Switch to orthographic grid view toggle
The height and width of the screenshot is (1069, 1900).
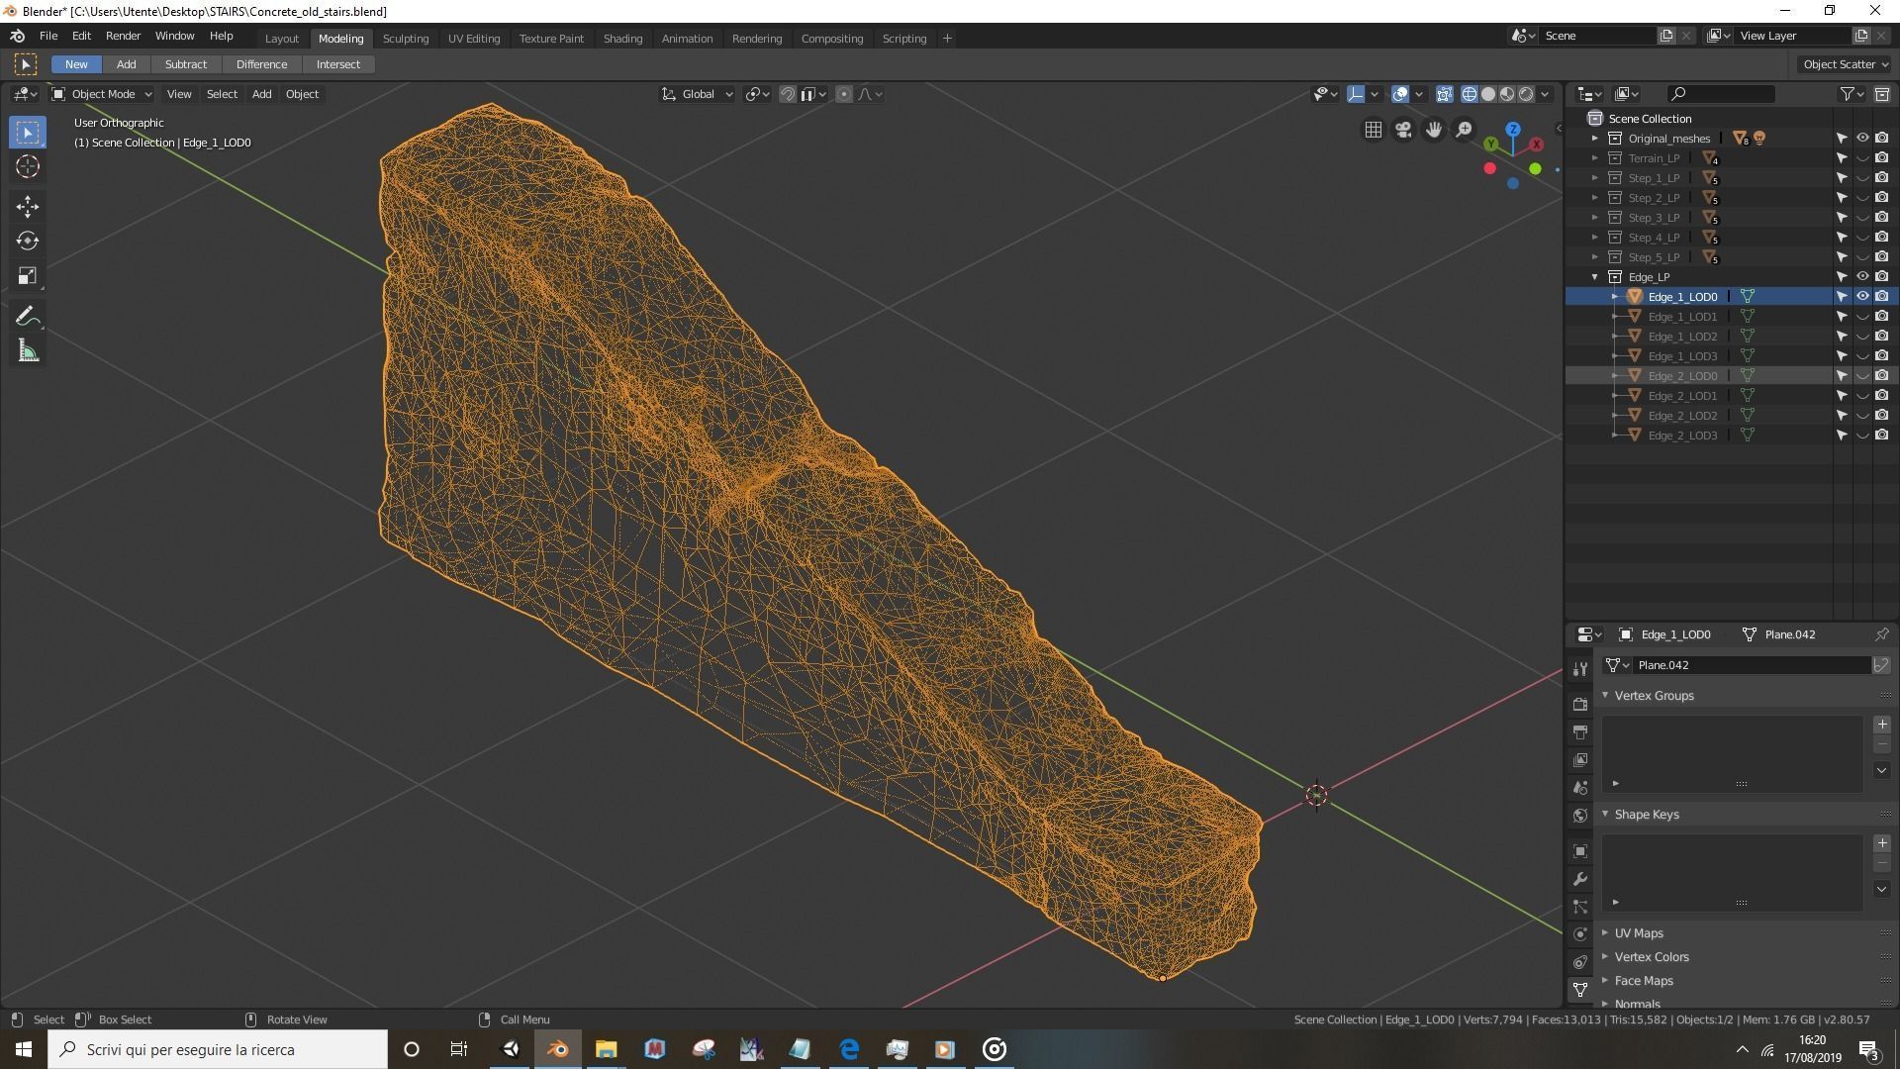pos(1374,130)
